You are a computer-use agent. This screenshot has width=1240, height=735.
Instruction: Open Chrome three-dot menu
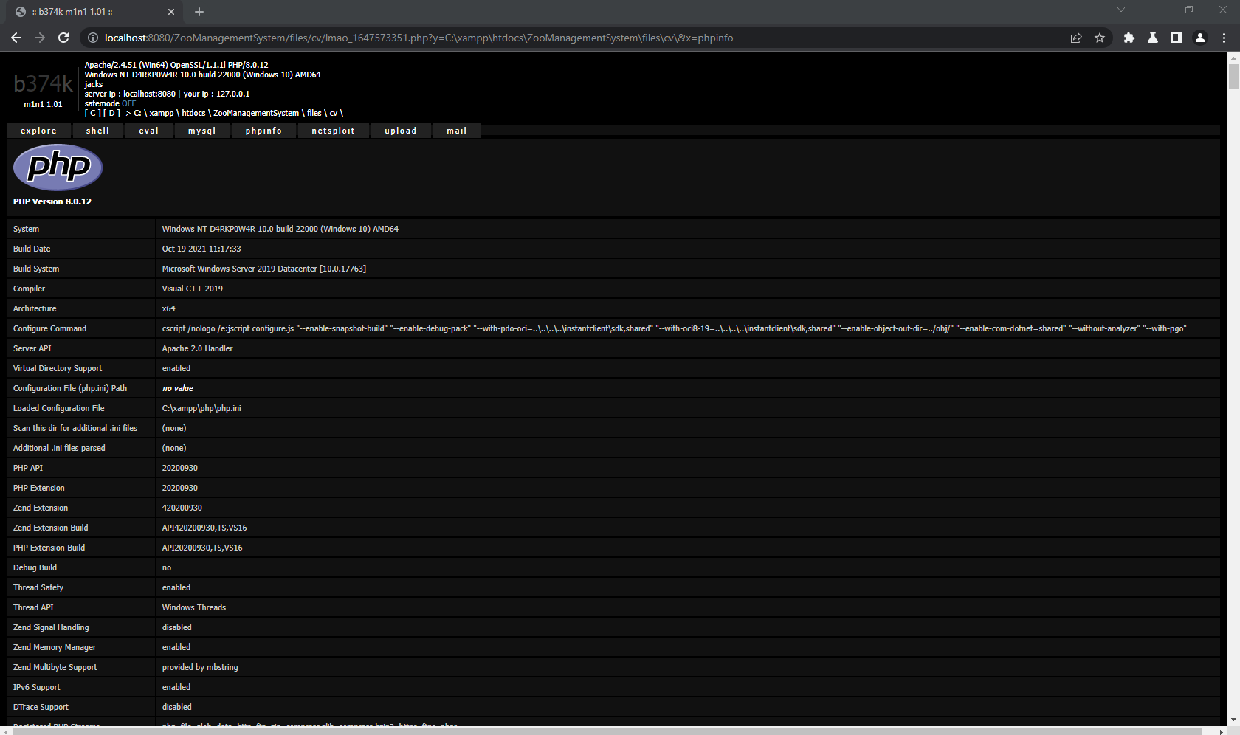click(x=1224, y=38)
